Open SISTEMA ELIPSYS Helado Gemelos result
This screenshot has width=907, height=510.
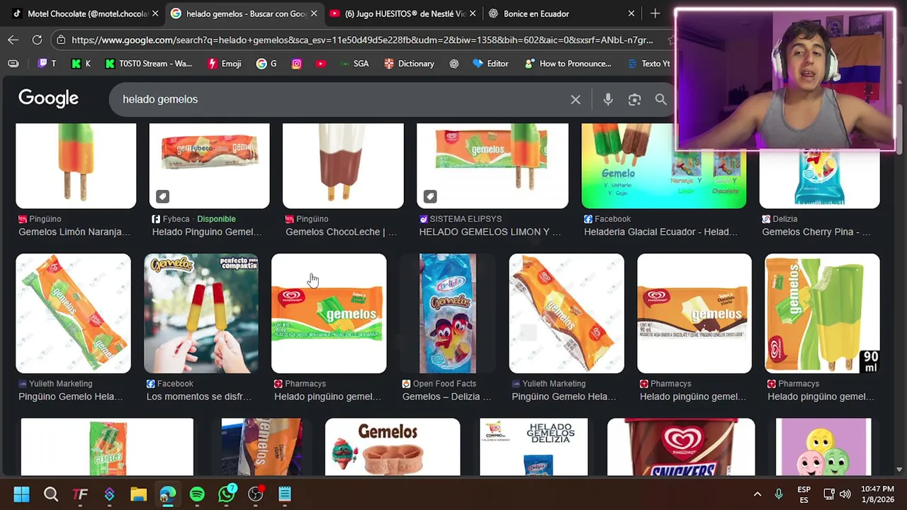(x=492, y=181)
